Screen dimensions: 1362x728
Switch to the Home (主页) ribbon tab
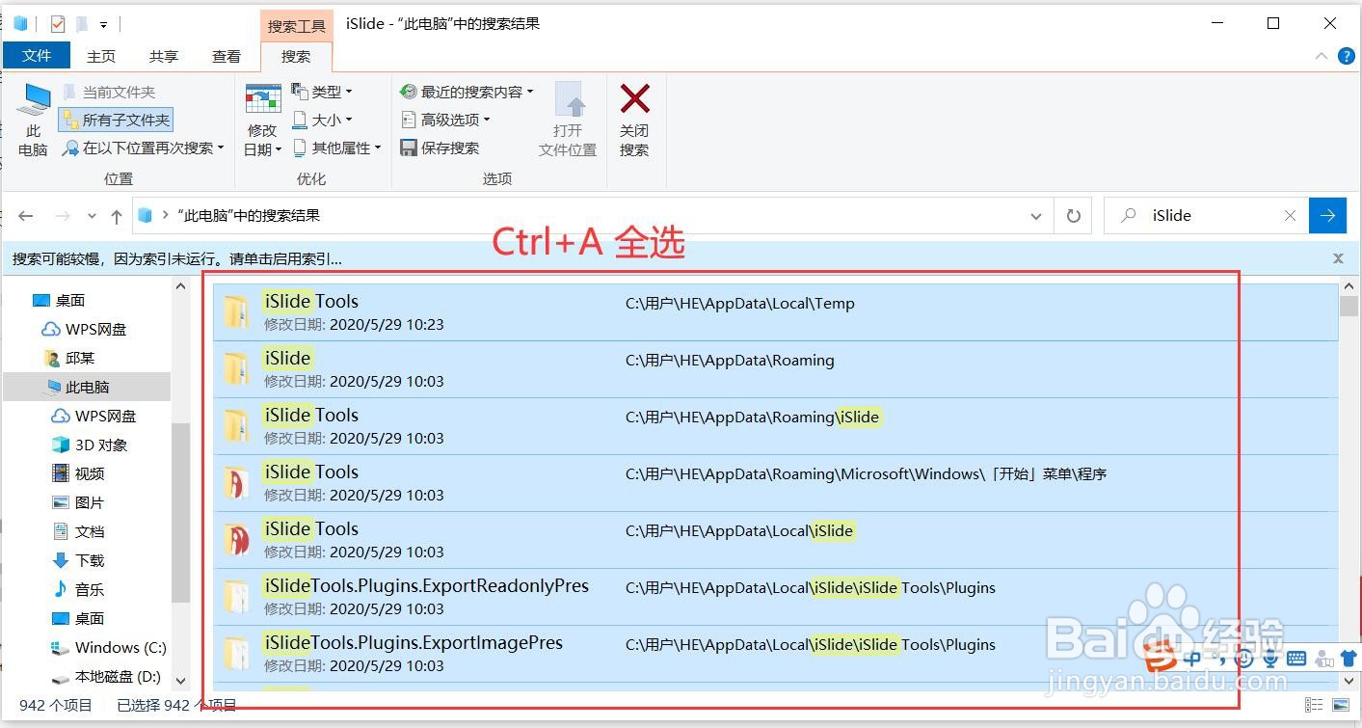[101, 56]
